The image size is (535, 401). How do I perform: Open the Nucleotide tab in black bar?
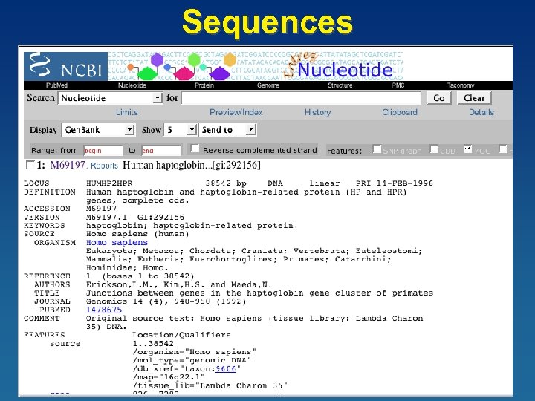point(132,85)
